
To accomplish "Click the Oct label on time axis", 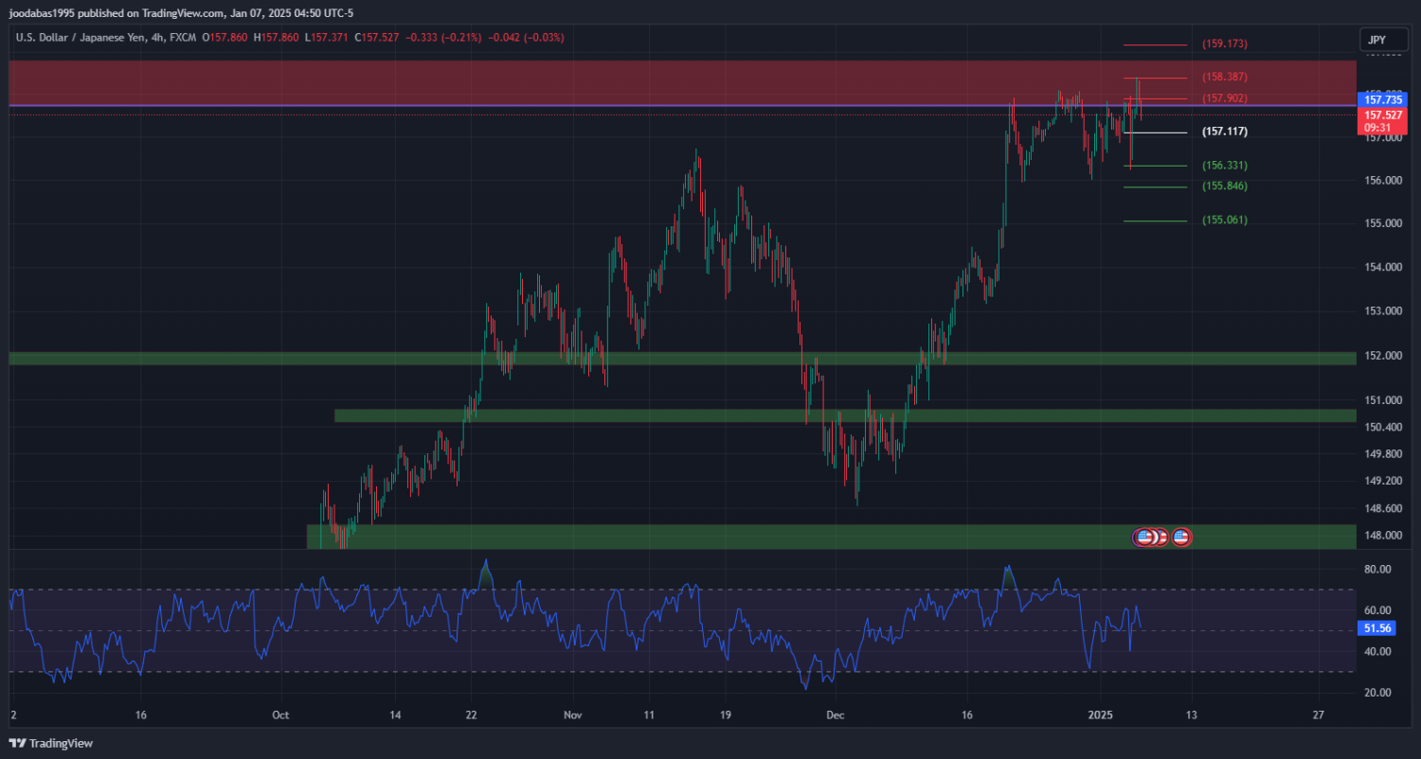I will (280, 715).
